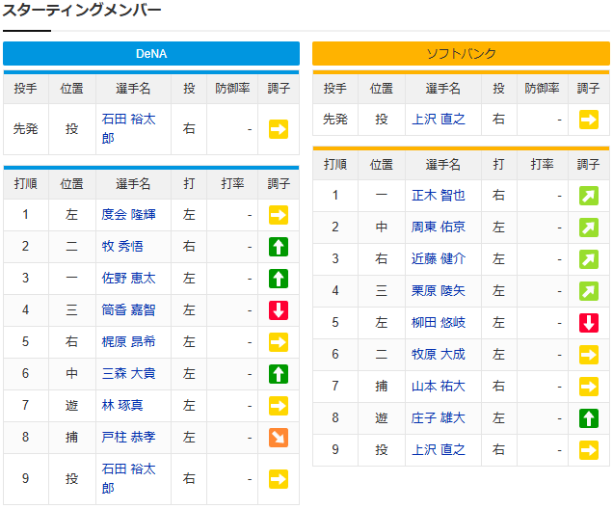Open player link 三森 大貴

tap(128, 373)
